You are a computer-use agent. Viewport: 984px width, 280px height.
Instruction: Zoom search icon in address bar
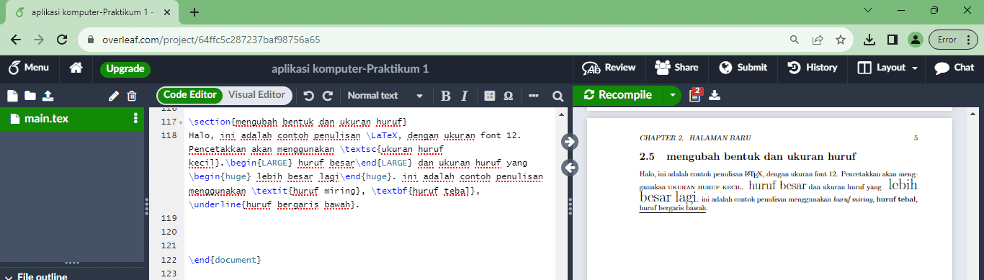point(795,40)
